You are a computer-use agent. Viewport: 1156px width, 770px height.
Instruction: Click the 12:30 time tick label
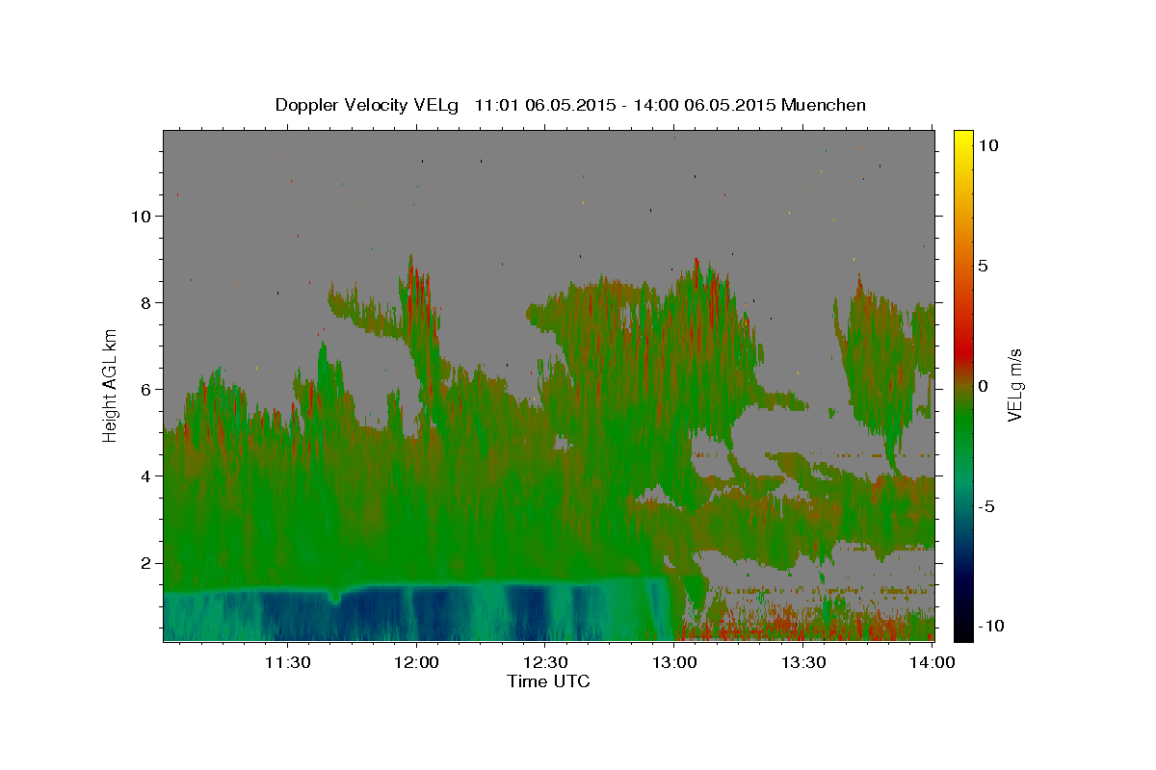[x=545, y=663]
